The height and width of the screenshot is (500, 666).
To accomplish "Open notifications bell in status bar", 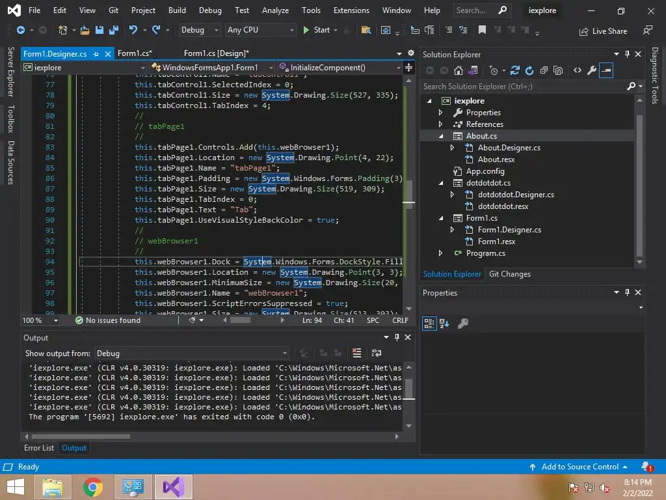I will click(647, 467).
